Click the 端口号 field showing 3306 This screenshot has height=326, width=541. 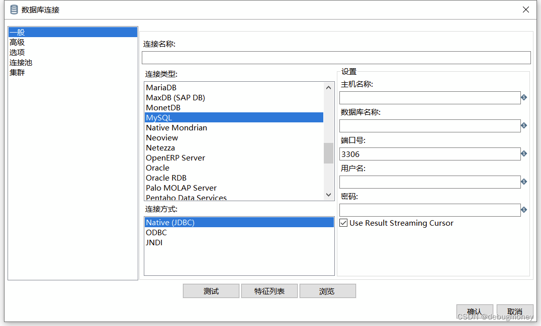click(x=430, y=154)
